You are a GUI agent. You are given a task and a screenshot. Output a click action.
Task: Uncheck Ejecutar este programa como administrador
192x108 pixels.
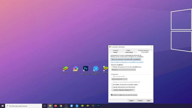click(x=112, y=87)
